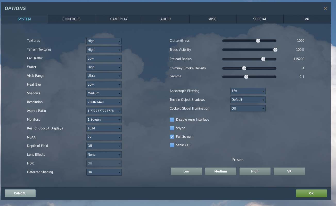The image size is (336, 206).
Task: Open the Monitors dropdown
Action: tap(104, 120)
